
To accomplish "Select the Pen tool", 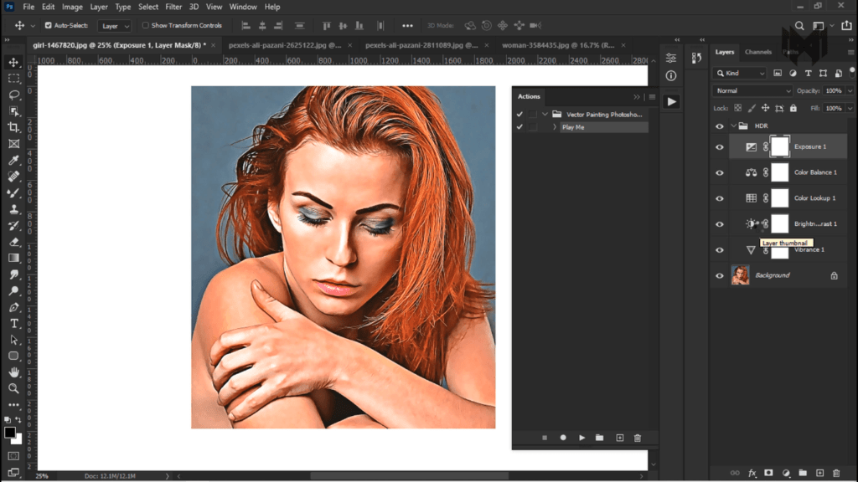I will (x=13, y=307).
